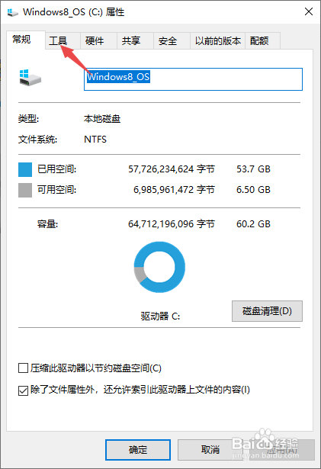Switch to the 共享 tab
321x469 pixels.
[x=135, y=40]
